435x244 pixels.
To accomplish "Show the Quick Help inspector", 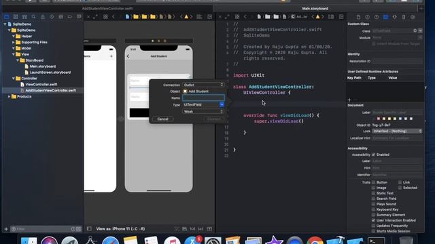I will click(x=377, y=17).
